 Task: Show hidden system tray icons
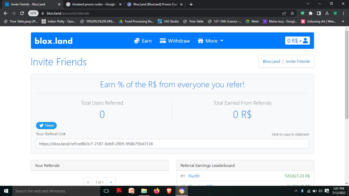coord(296,191)
